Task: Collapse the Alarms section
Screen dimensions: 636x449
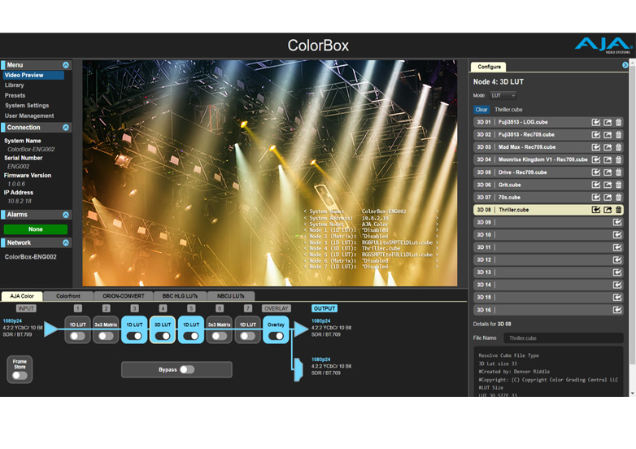Action: (x=66, y=215)
